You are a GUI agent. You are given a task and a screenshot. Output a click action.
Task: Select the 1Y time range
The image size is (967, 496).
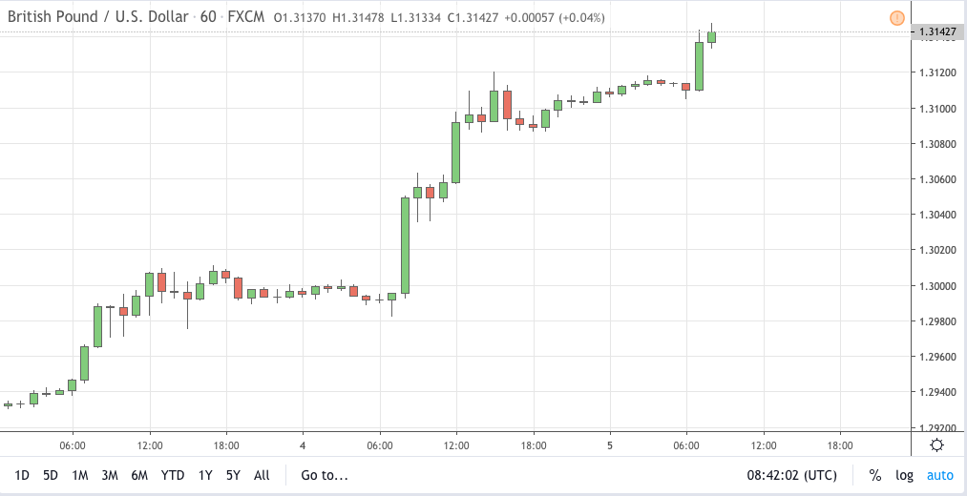(x=205, y=475)
